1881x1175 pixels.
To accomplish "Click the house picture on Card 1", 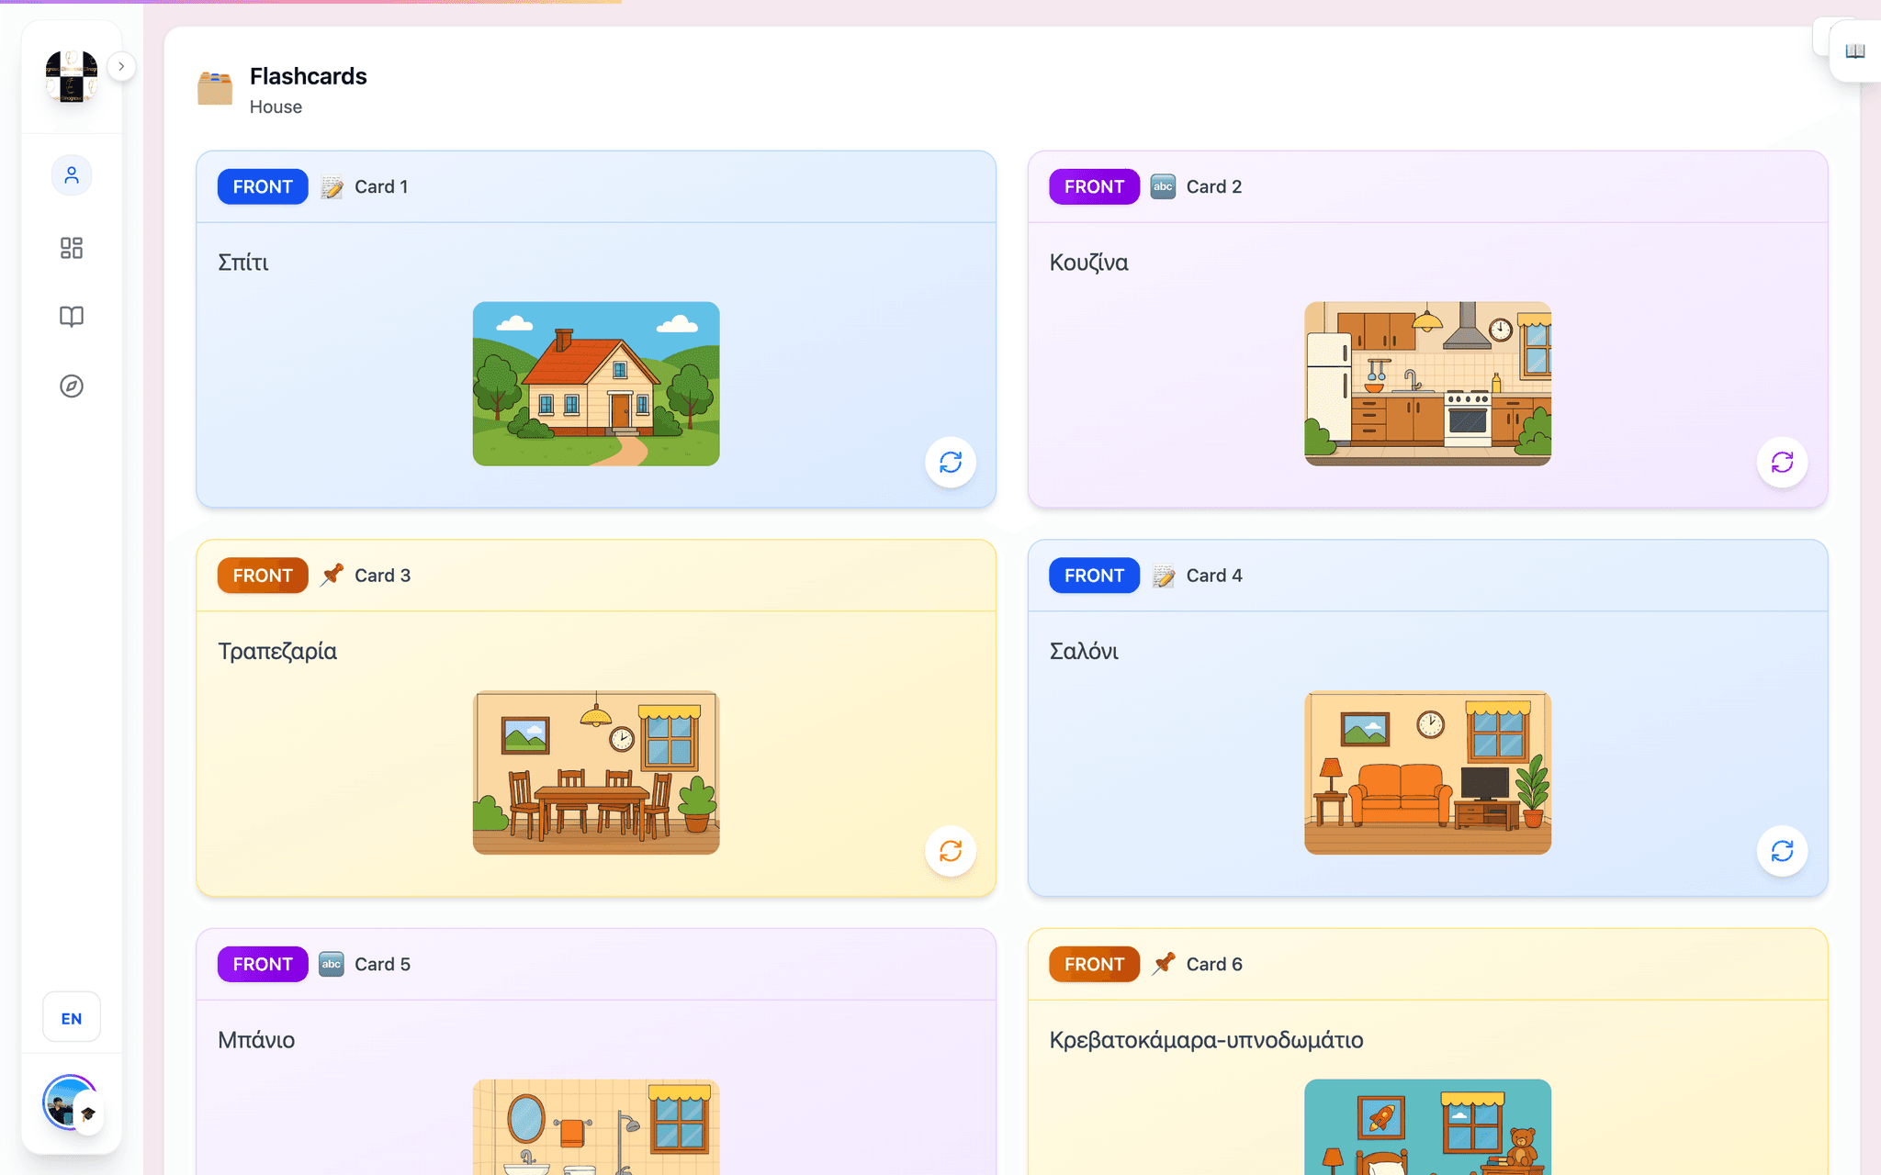I will 596,384.
